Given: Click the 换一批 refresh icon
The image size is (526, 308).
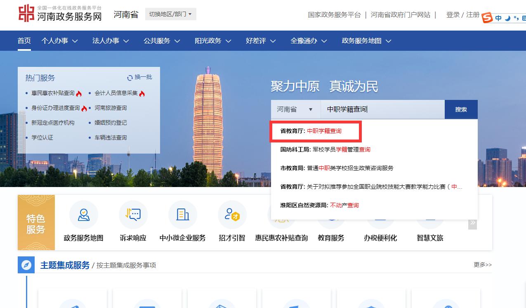Looking at the screenshot, I should point(130,78).
